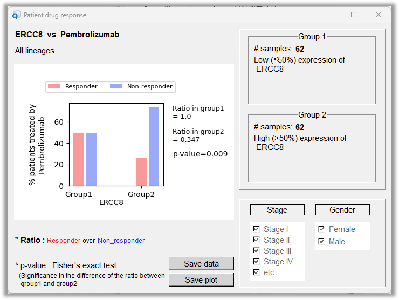Select the Group2 Responder bar
The image size is (399, 300).
[x=141, y=172]
